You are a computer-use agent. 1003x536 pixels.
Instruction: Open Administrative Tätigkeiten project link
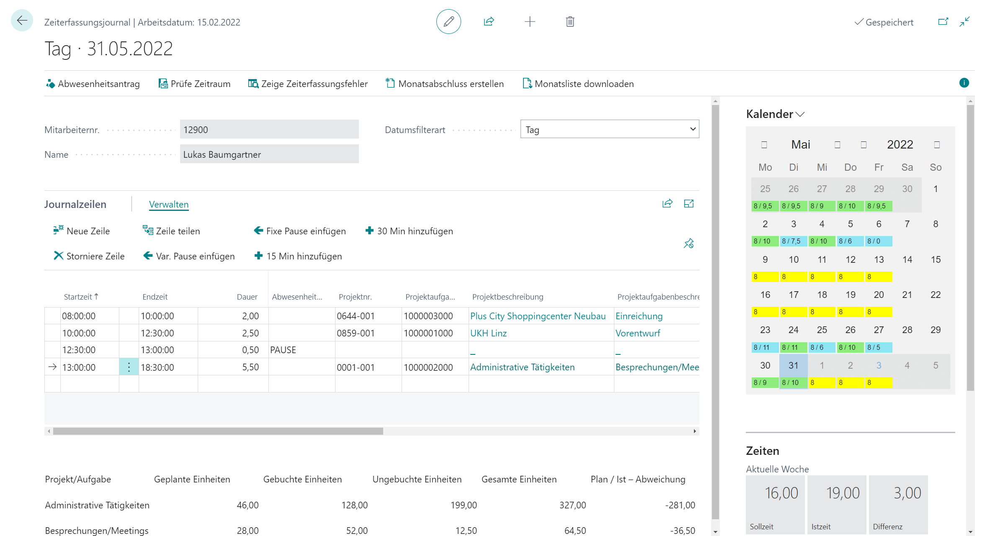click(522, 367)
